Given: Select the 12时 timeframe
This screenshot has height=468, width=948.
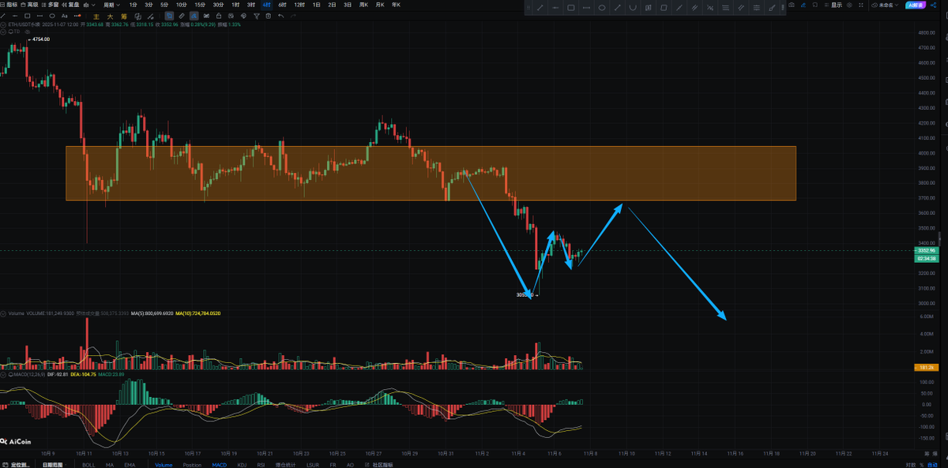Looking at the screenshot, I should pyautogui.click(x=299, y=5).
